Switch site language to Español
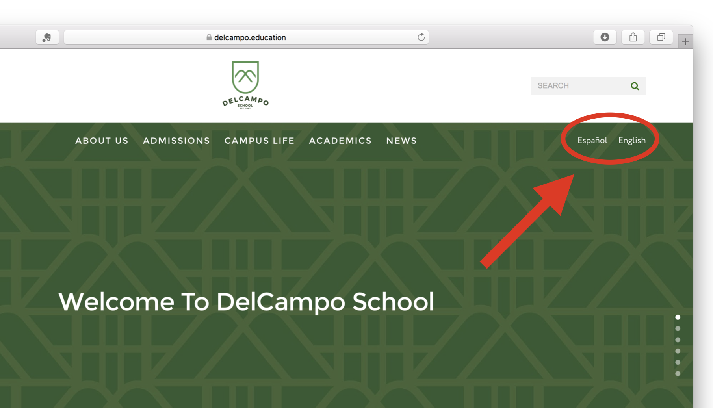The height and width of the screenshot is (408, 713). 592,140
